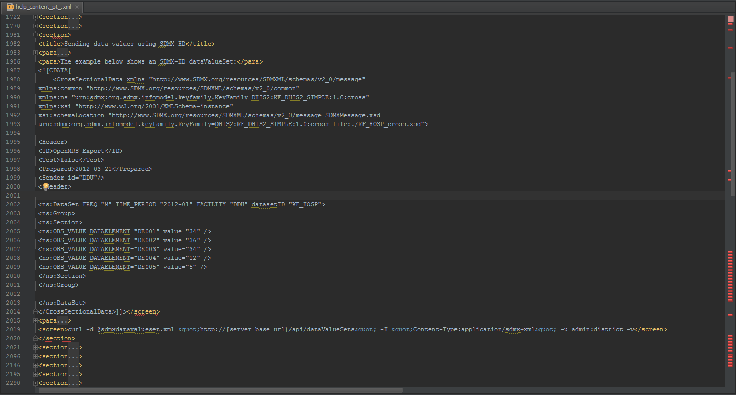
Task: Expand the folded section at line 1722
Action: (x=35, y=17)
